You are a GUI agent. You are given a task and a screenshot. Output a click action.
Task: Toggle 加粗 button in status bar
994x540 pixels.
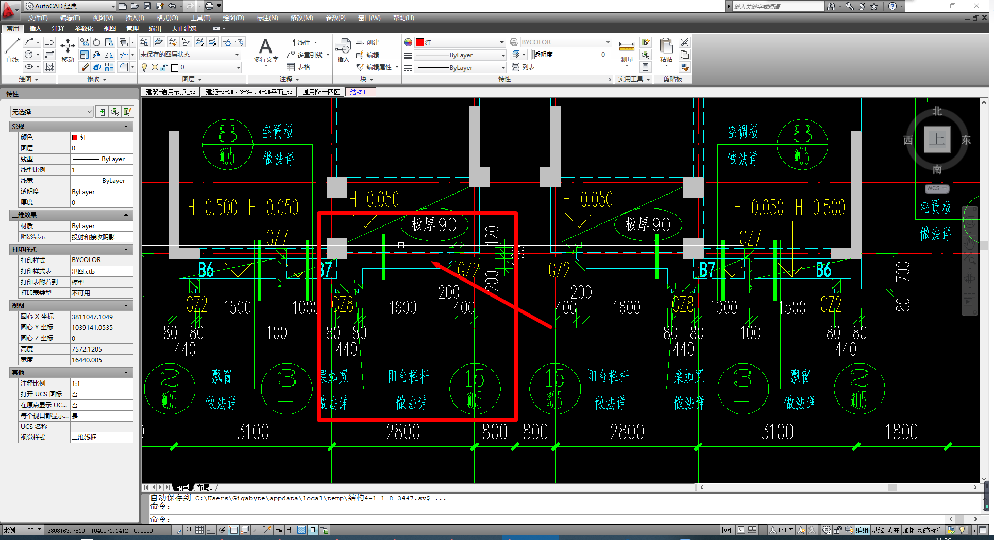[x=908, y=530]
